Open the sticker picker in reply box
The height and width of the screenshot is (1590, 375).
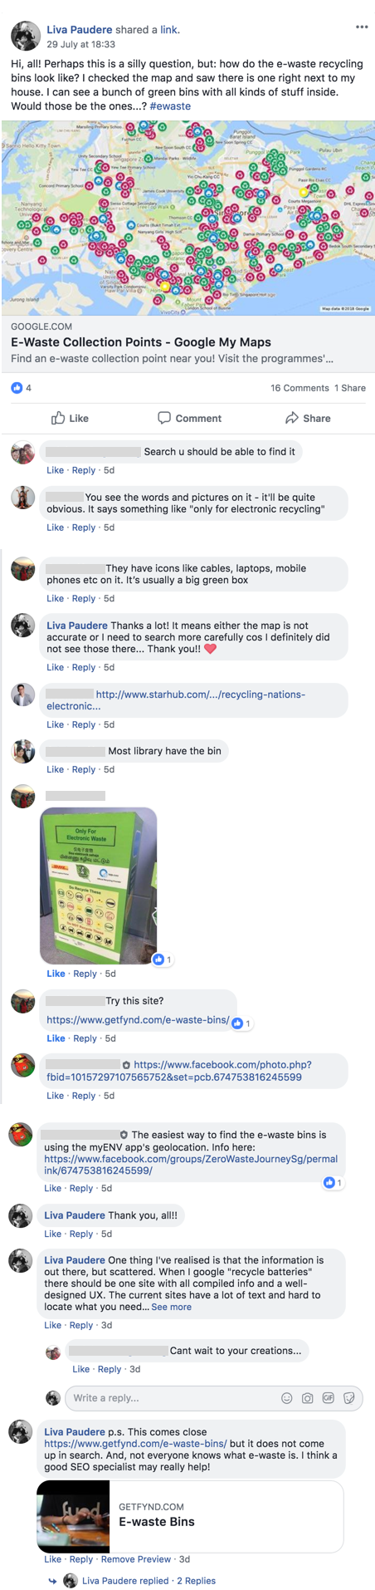(349, 1398)
